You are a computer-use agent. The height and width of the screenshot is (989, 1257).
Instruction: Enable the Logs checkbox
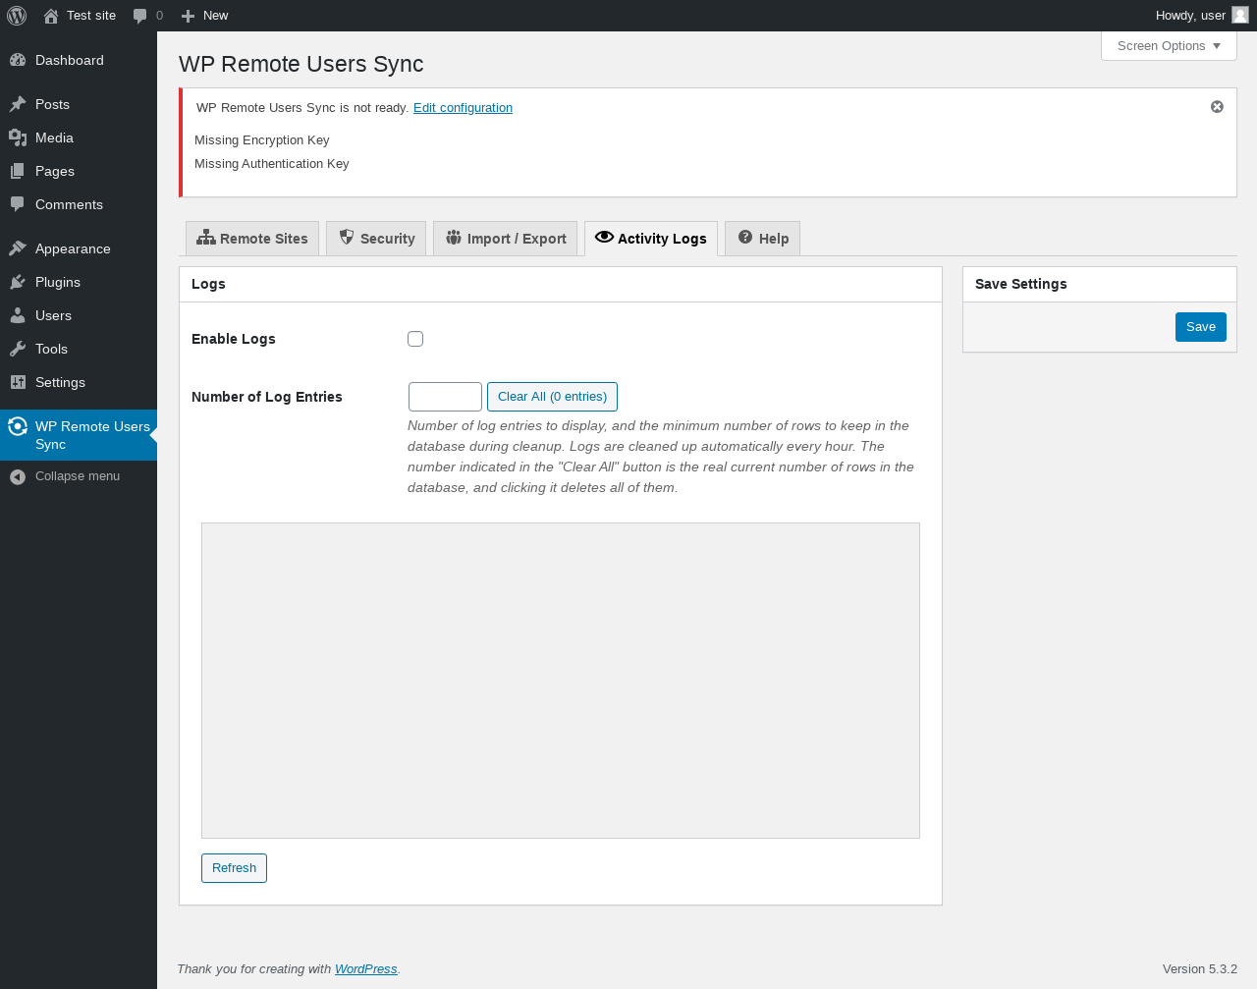tap(415, 339)
